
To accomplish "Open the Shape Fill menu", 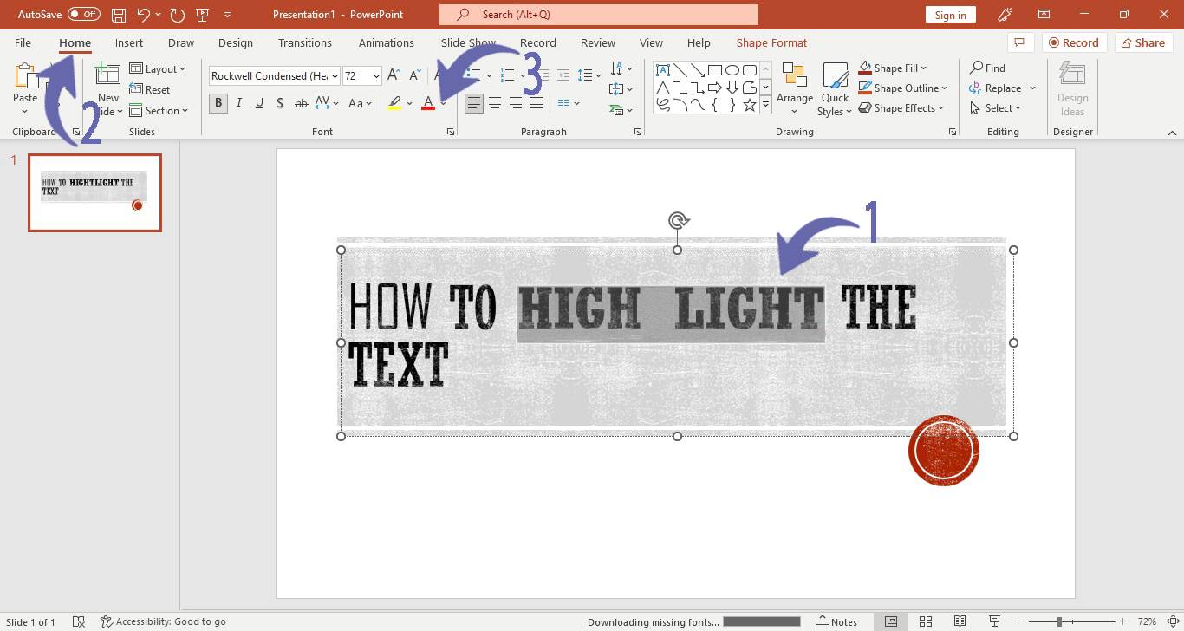I will (x=892, y=68).
